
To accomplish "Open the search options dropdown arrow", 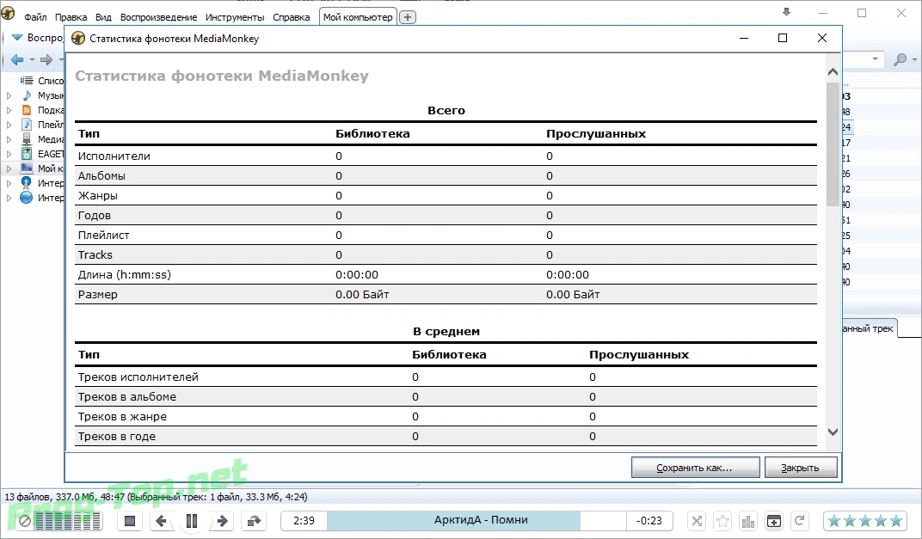I will [x=914, y=59].
